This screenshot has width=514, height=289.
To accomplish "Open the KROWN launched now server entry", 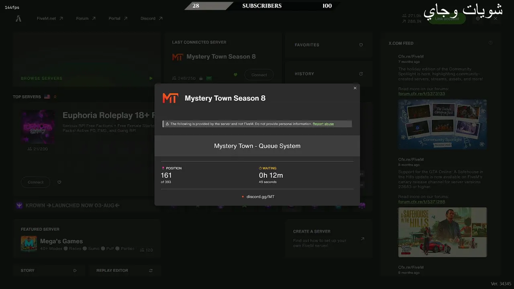I will [x=87, y=206].
